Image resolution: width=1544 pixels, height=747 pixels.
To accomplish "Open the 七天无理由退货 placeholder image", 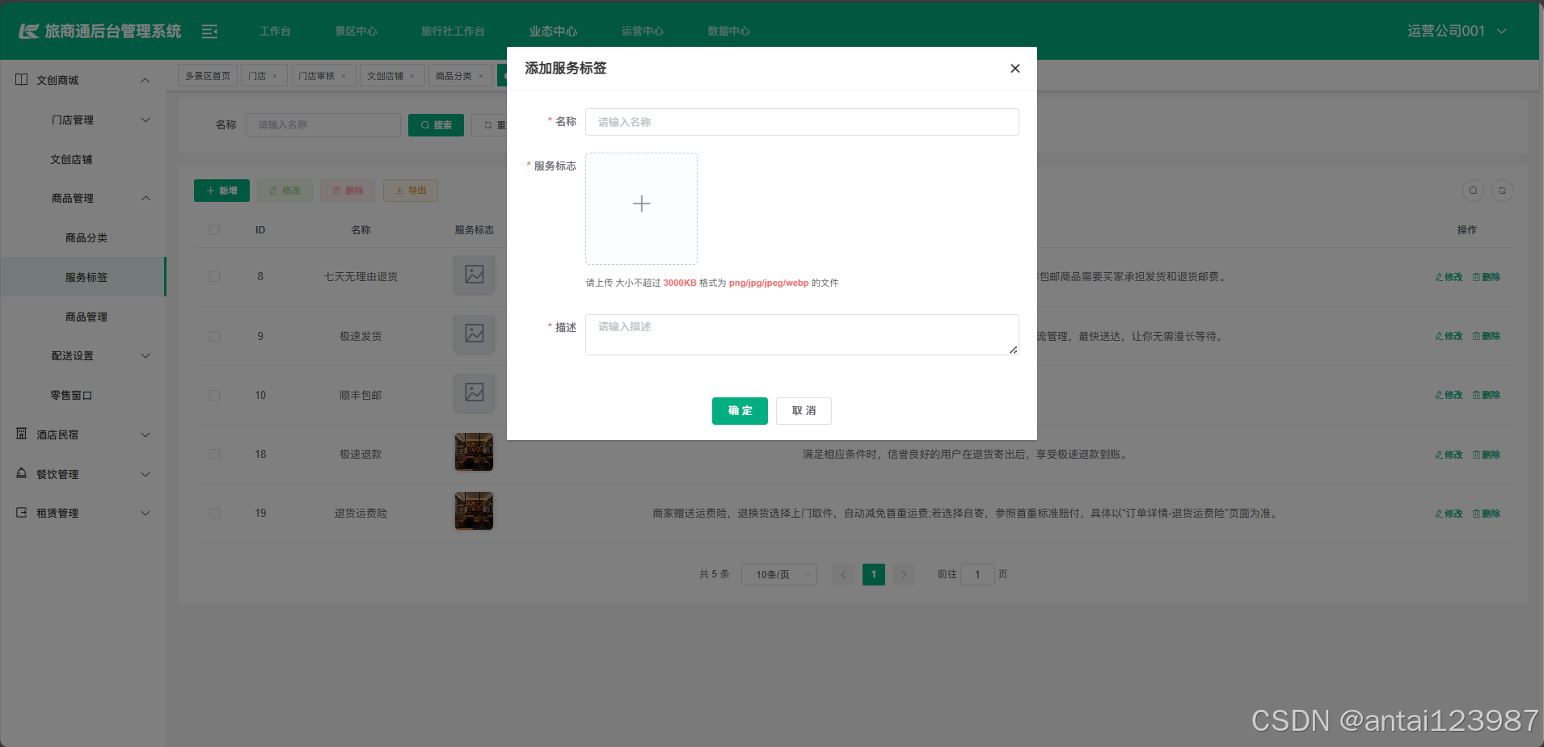I will [x=475, y=275].
